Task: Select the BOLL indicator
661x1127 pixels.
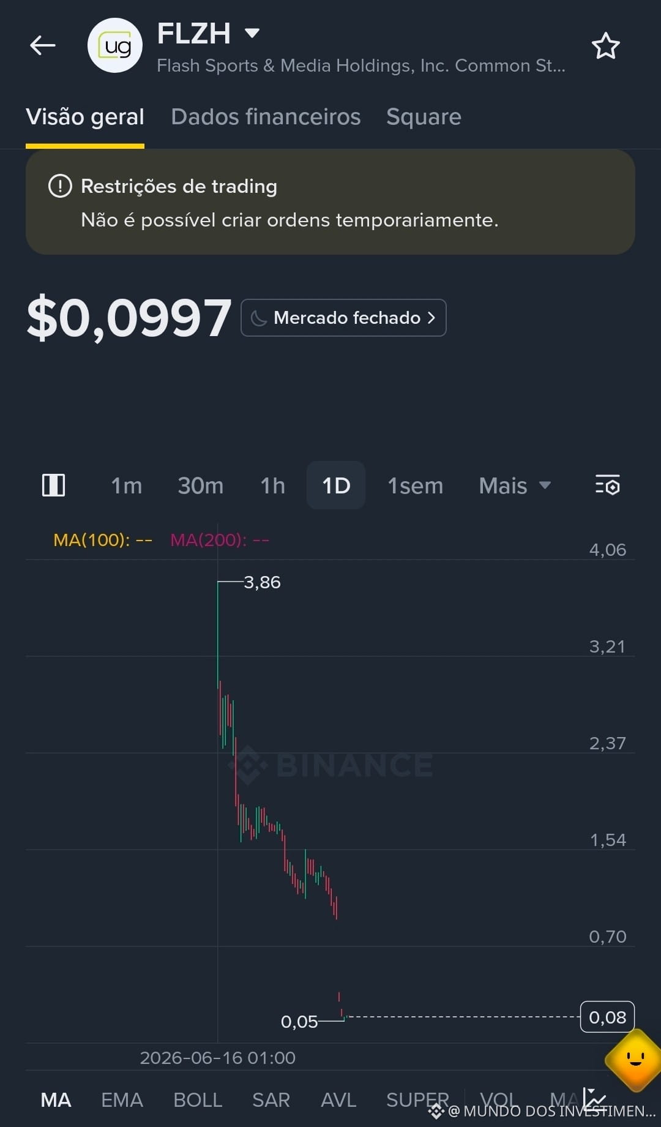Action: tap(198, 1100)
